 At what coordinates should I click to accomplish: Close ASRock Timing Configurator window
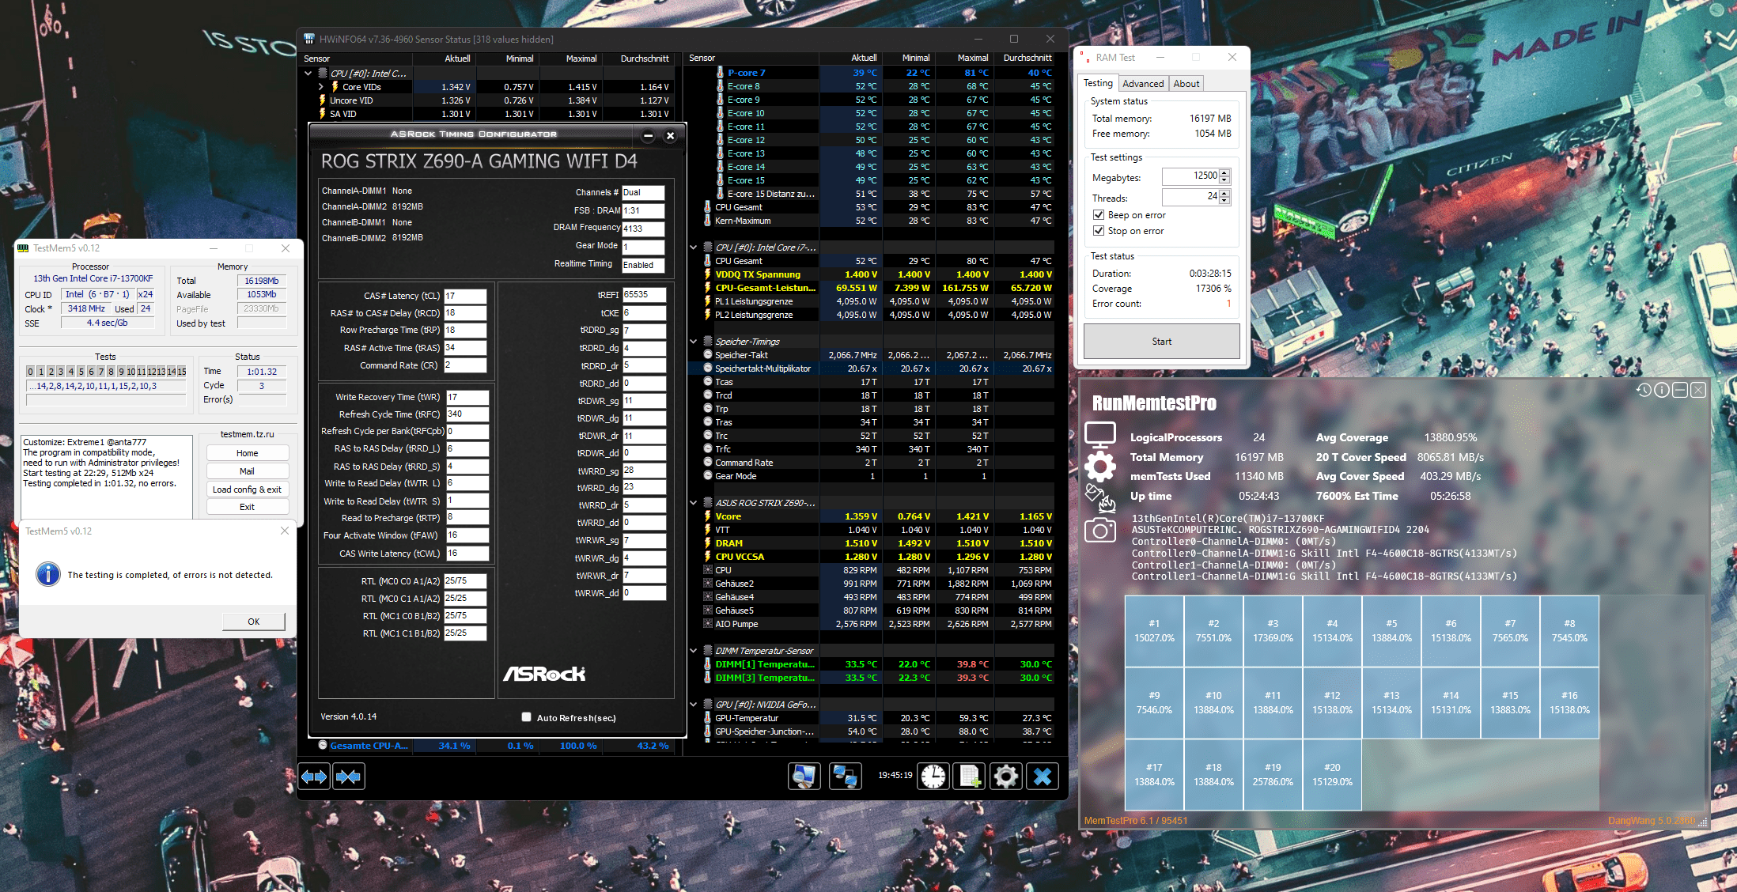coord(671,136)
